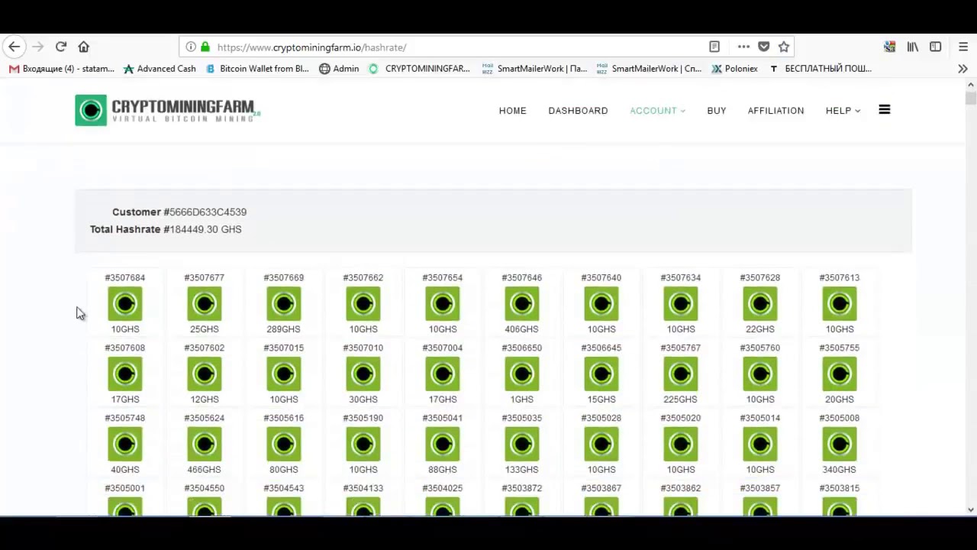Viewport: 977px width, 550px height.
Task: Select miner icon #3506650 with 1GHS
Action: [x=522, y=374]
